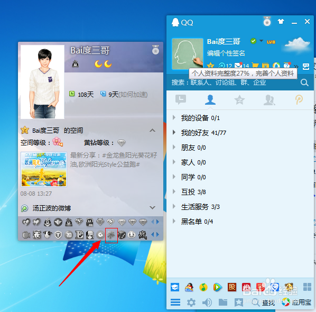Open the application manager grid icon
Viewport: 316px width, 312px height.
[x=307, y=287]
